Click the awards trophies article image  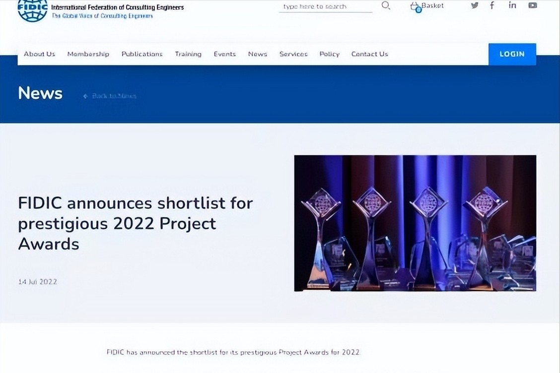(415, 223)
